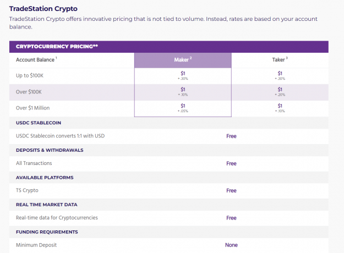Screen dimensions: 344x253
Task: Click the USDC Stablecoin section header
Action: 39,123
